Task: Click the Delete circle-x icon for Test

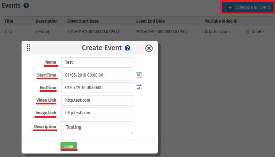Action: click(248, 32)
